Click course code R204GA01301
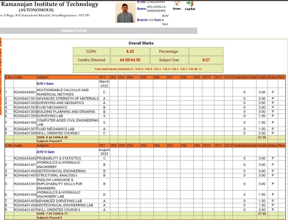The image size is (288, 220). tap(25, 99)
